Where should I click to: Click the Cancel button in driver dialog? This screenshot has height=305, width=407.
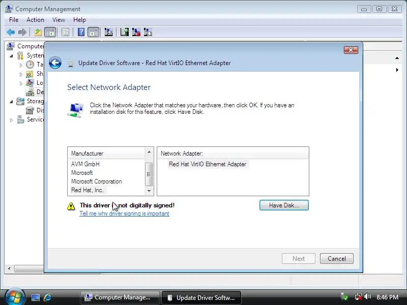(337, 259)
